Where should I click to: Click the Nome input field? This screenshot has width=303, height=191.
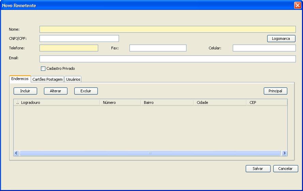point(168,29)
